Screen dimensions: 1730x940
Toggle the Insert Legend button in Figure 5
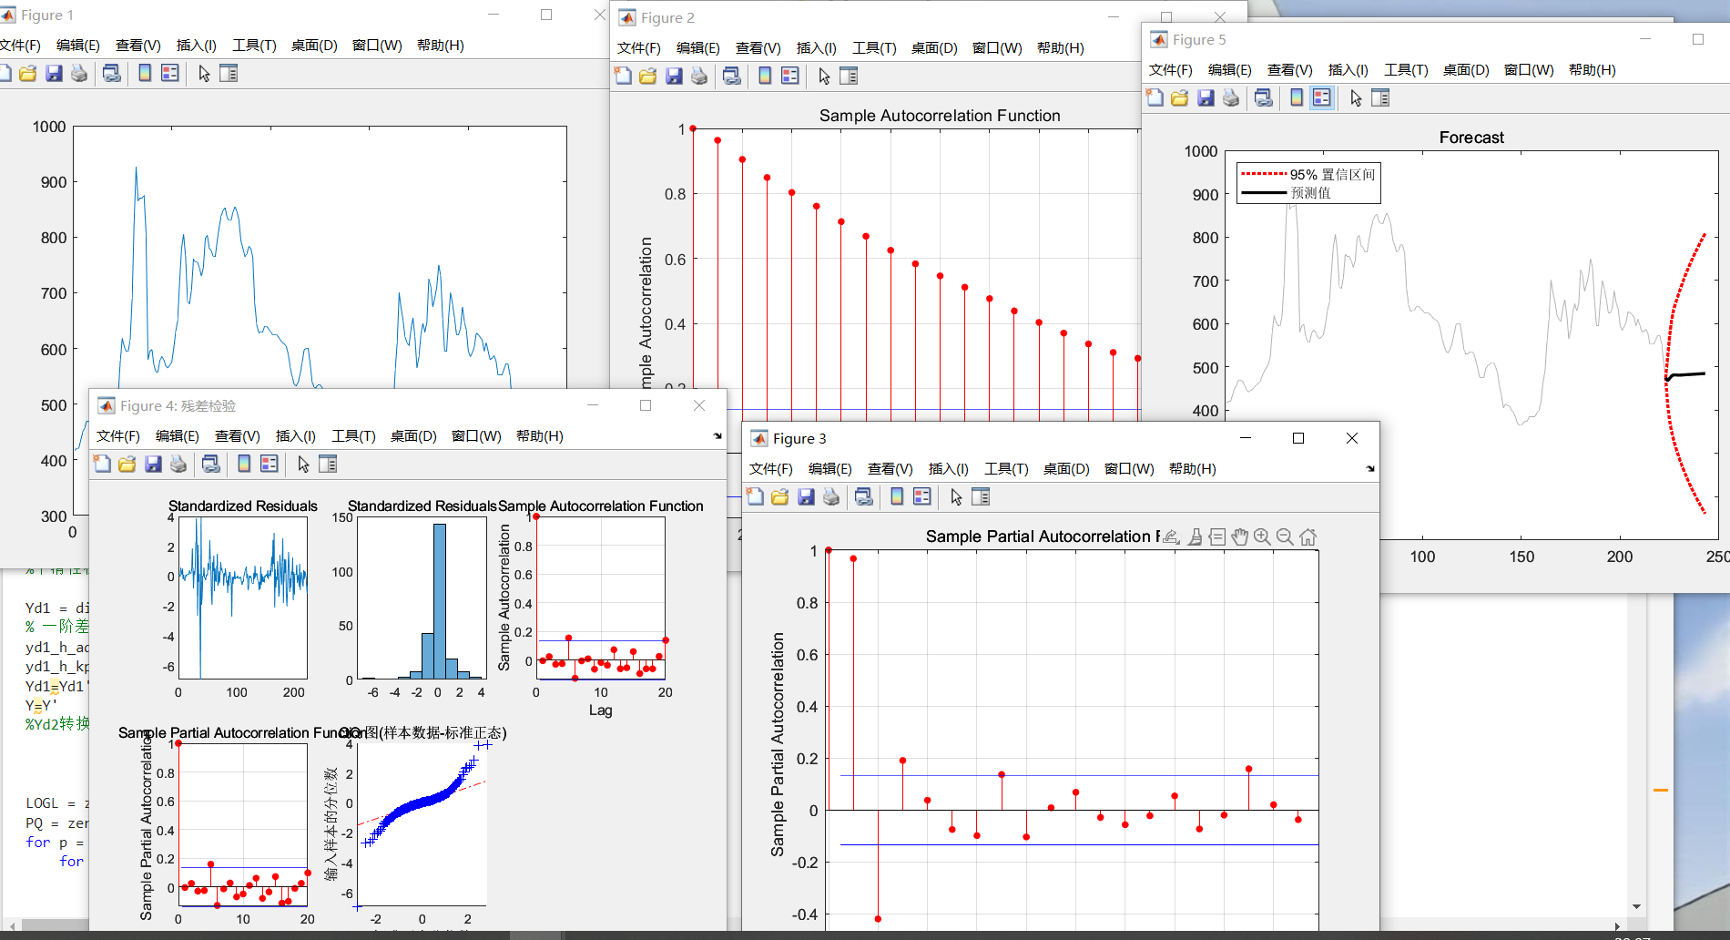coord(1322,98)
